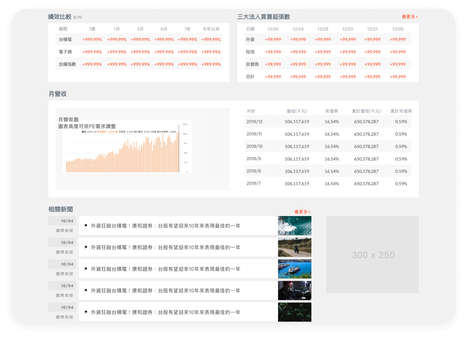Click the 今年以來 column header in 績效比較
This screenshot has height=338, width=467.
click(x=211, y=29)
